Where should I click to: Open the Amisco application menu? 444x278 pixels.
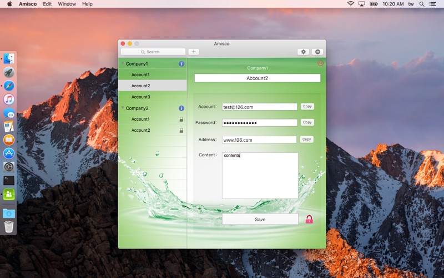[x=28, y=4]
